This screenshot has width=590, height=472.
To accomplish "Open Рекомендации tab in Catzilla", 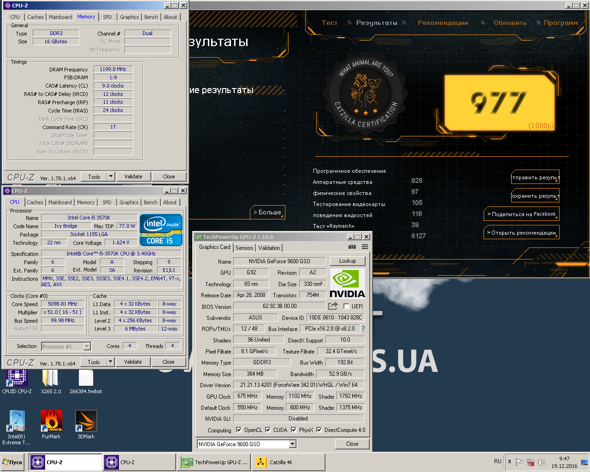I will coord(443,23).
